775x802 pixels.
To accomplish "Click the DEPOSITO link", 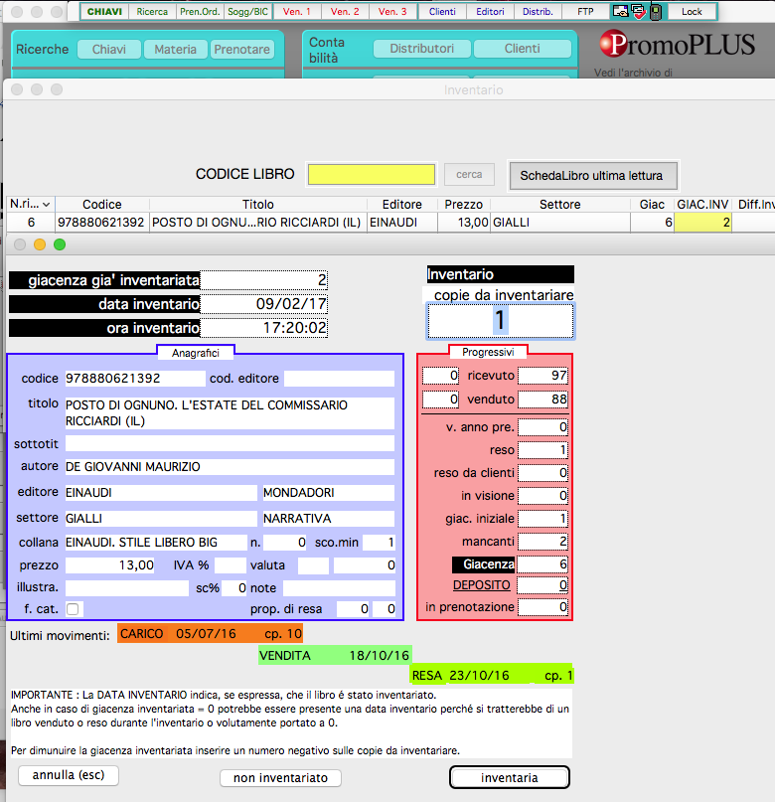I will pos(482,585).
